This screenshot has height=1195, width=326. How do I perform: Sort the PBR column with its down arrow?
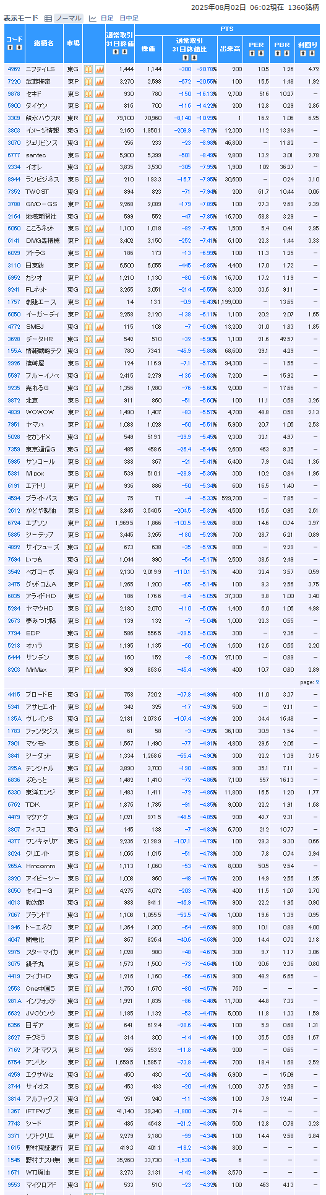pyautogui.click(x=286, y=54)
